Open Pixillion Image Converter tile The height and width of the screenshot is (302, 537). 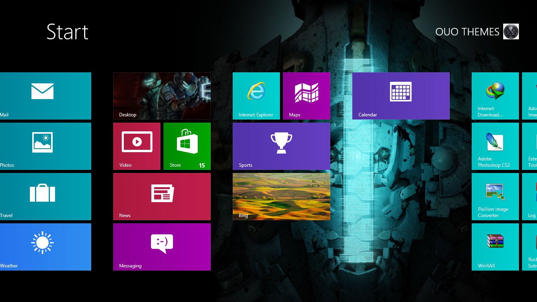(495, 197)
